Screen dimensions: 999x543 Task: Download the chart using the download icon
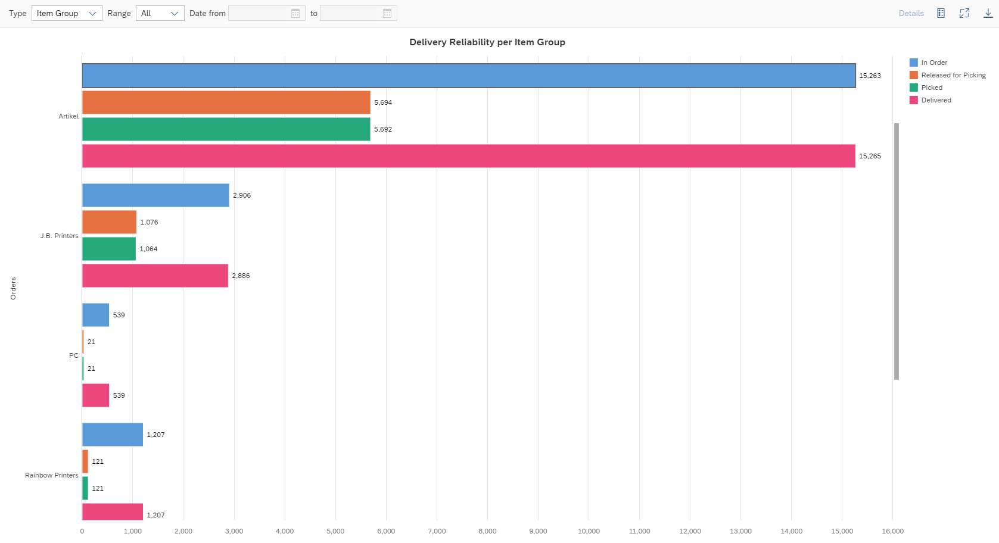point(988,13)
